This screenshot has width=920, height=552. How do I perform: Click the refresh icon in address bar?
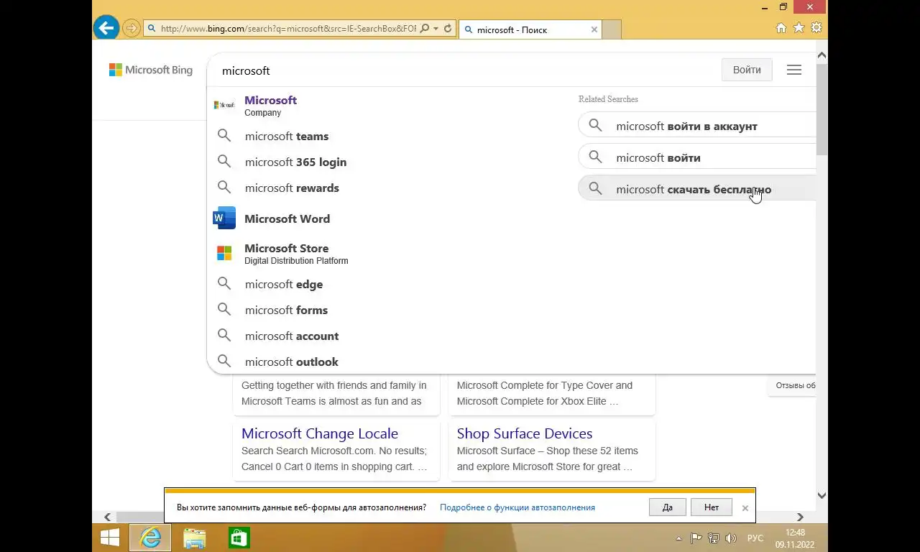[x=448, y=29]
